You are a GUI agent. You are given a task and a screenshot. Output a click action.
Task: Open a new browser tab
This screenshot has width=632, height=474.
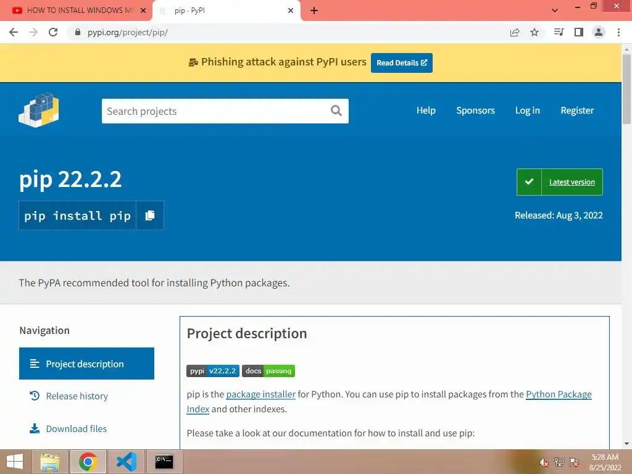coord(314,10)
